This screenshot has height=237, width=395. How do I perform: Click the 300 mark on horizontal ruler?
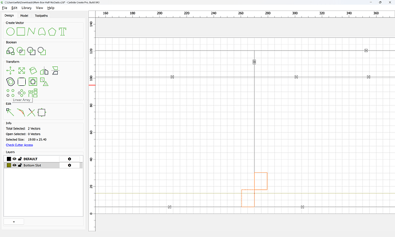[295, 13]
